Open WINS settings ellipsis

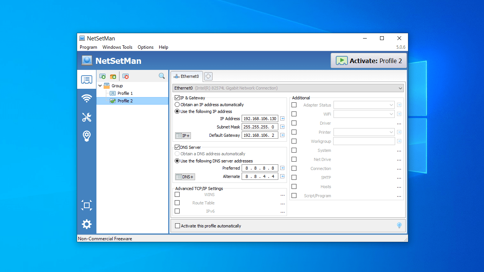282,195
